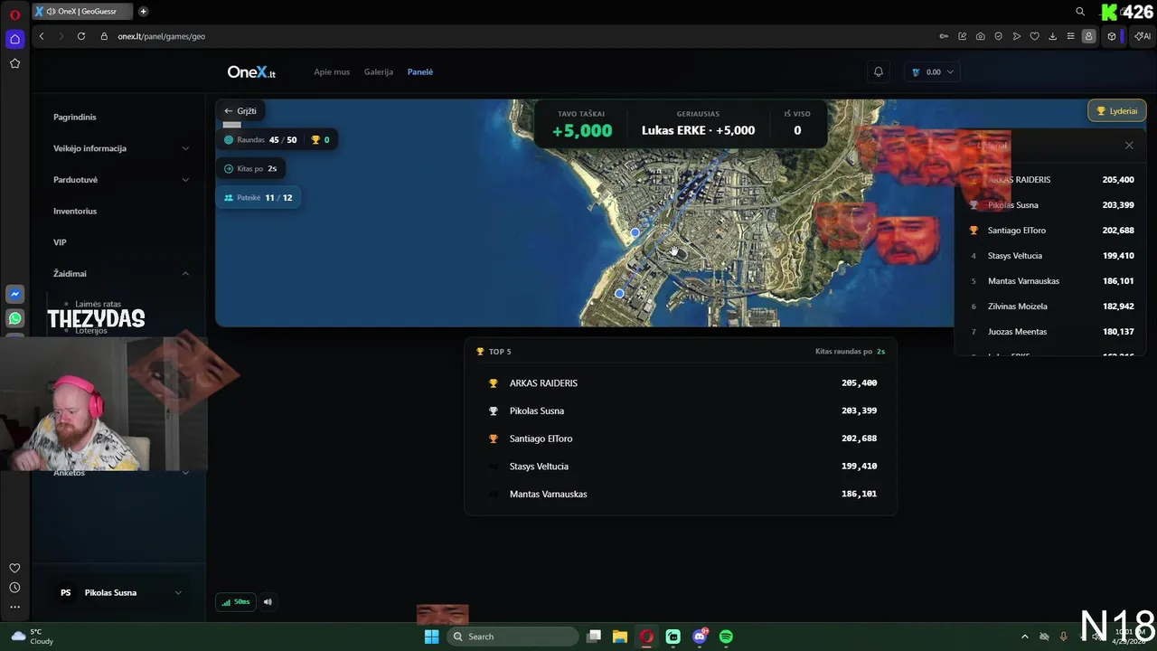
Task: Add page to bookmarks heart icon
Action: click(1034, 36)
